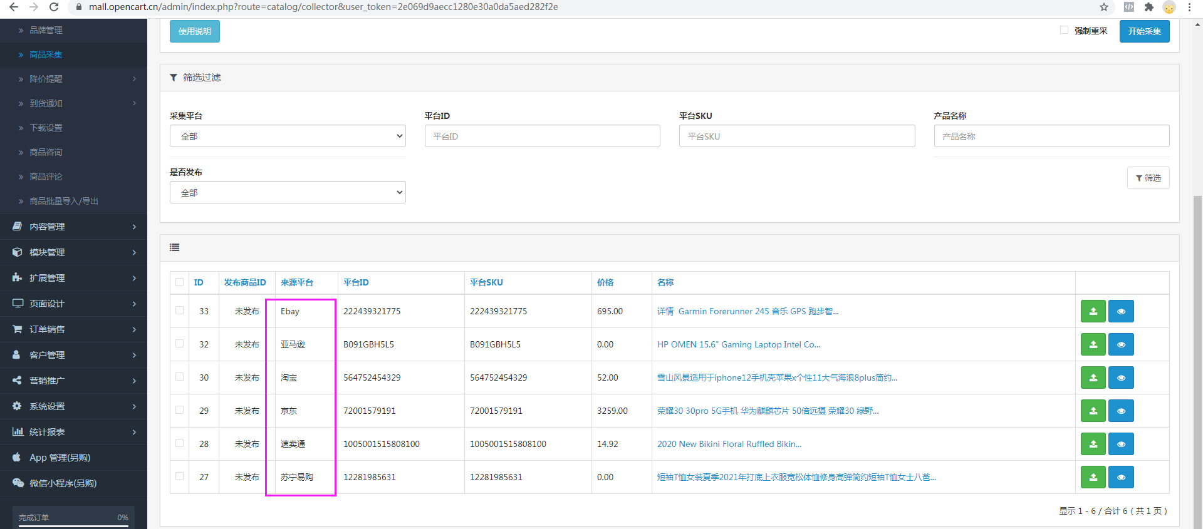This screenshot has height=529, width=1203.
Task: Check the checkbox for row ID 27
Action: pos(180,476)
